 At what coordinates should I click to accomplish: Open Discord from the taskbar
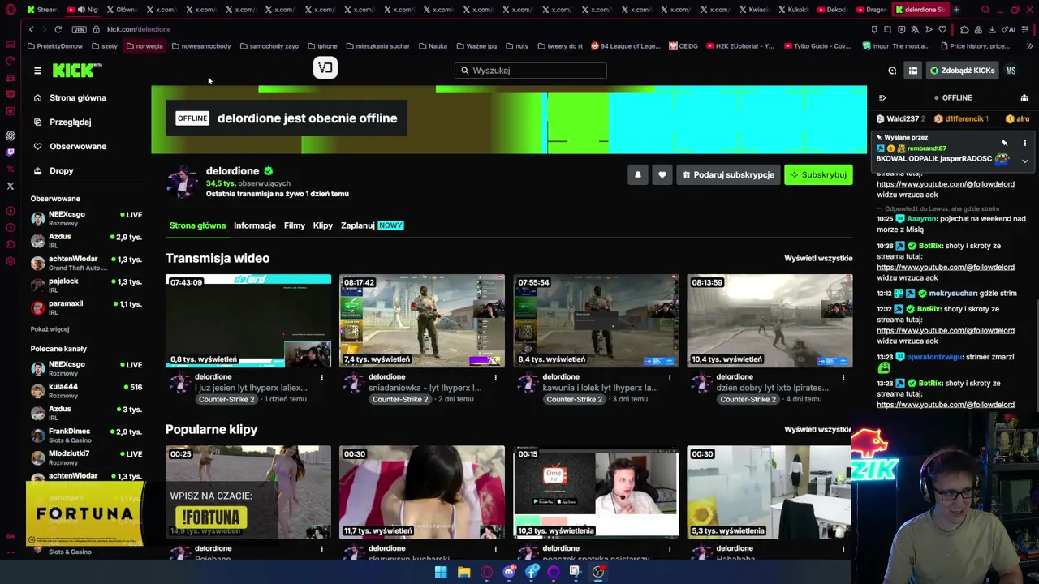(509, 572)
